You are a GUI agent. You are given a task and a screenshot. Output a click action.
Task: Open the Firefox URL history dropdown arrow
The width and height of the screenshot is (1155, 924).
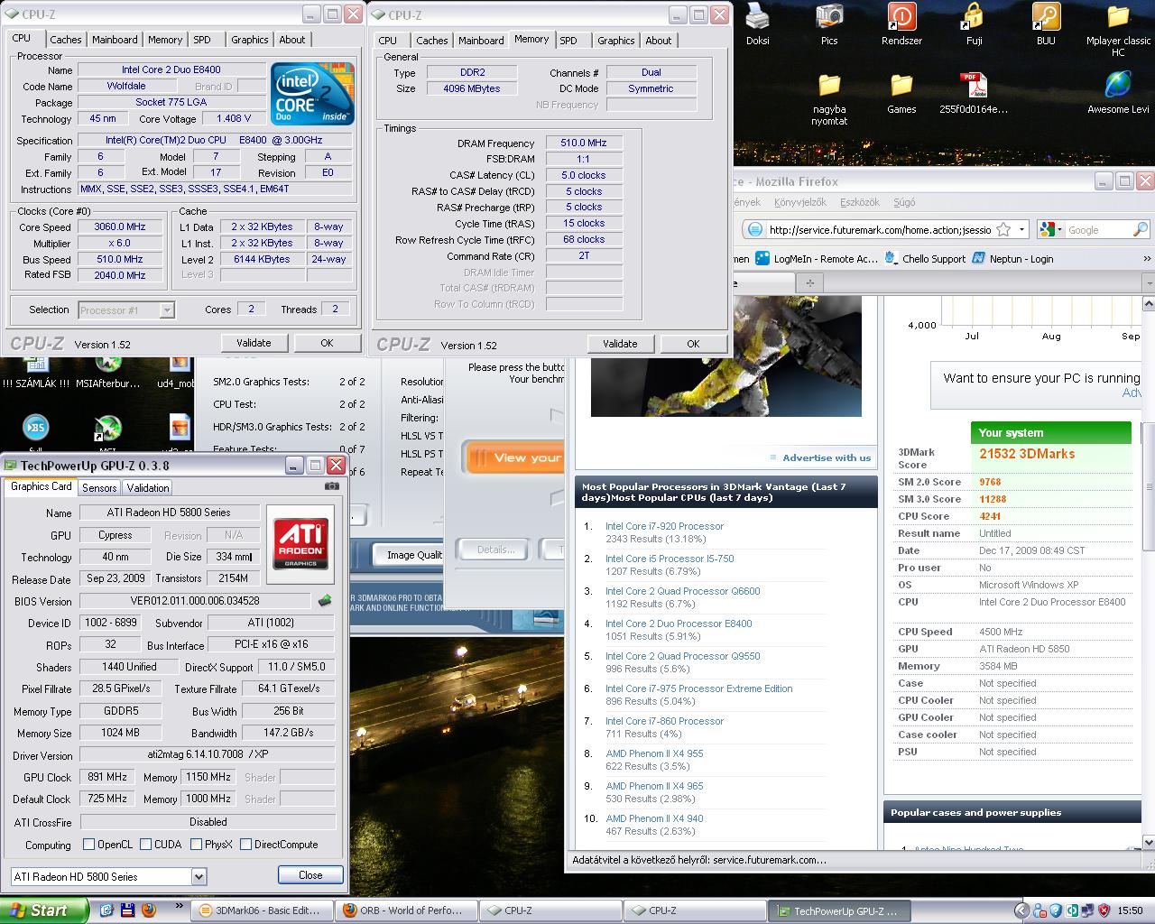coord(1021,230)
